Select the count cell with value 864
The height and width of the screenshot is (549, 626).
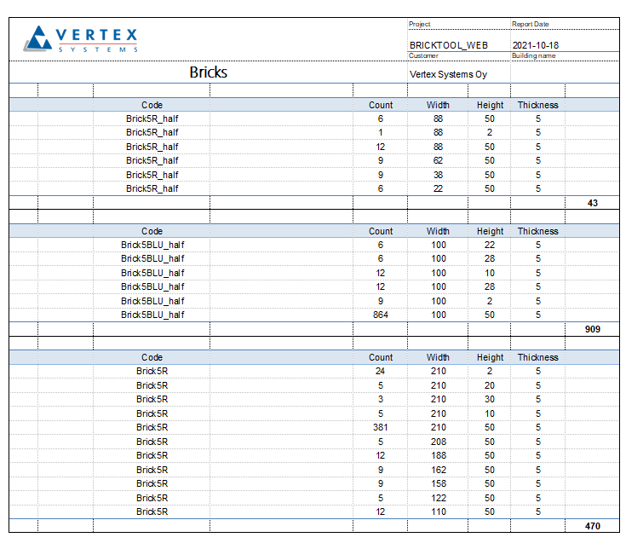(x=380, y=315)
